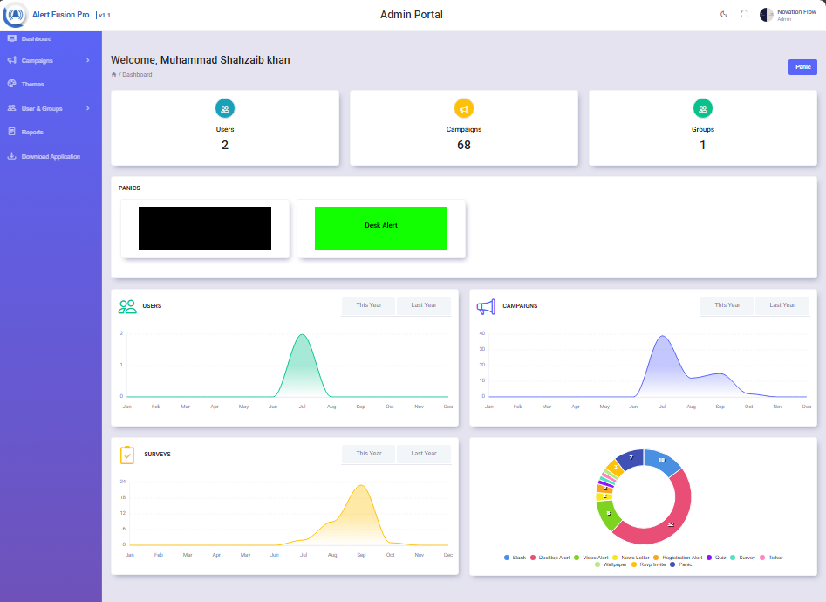Select This Year on Campaigns chart
Viewport: 826px width, 602px height.
(727, 305)
